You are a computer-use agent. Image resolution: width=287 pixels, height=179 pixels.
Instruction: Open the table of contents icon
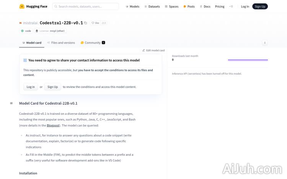point(11,103)
